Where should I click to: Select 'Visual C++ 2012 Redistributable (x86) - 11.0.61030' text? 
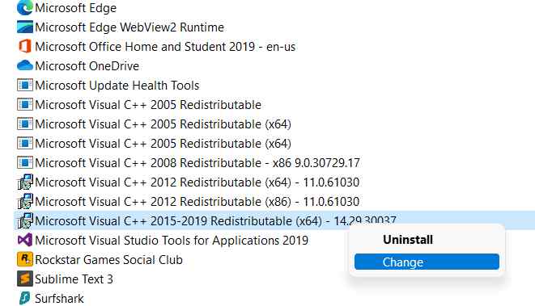pos(197,202)
